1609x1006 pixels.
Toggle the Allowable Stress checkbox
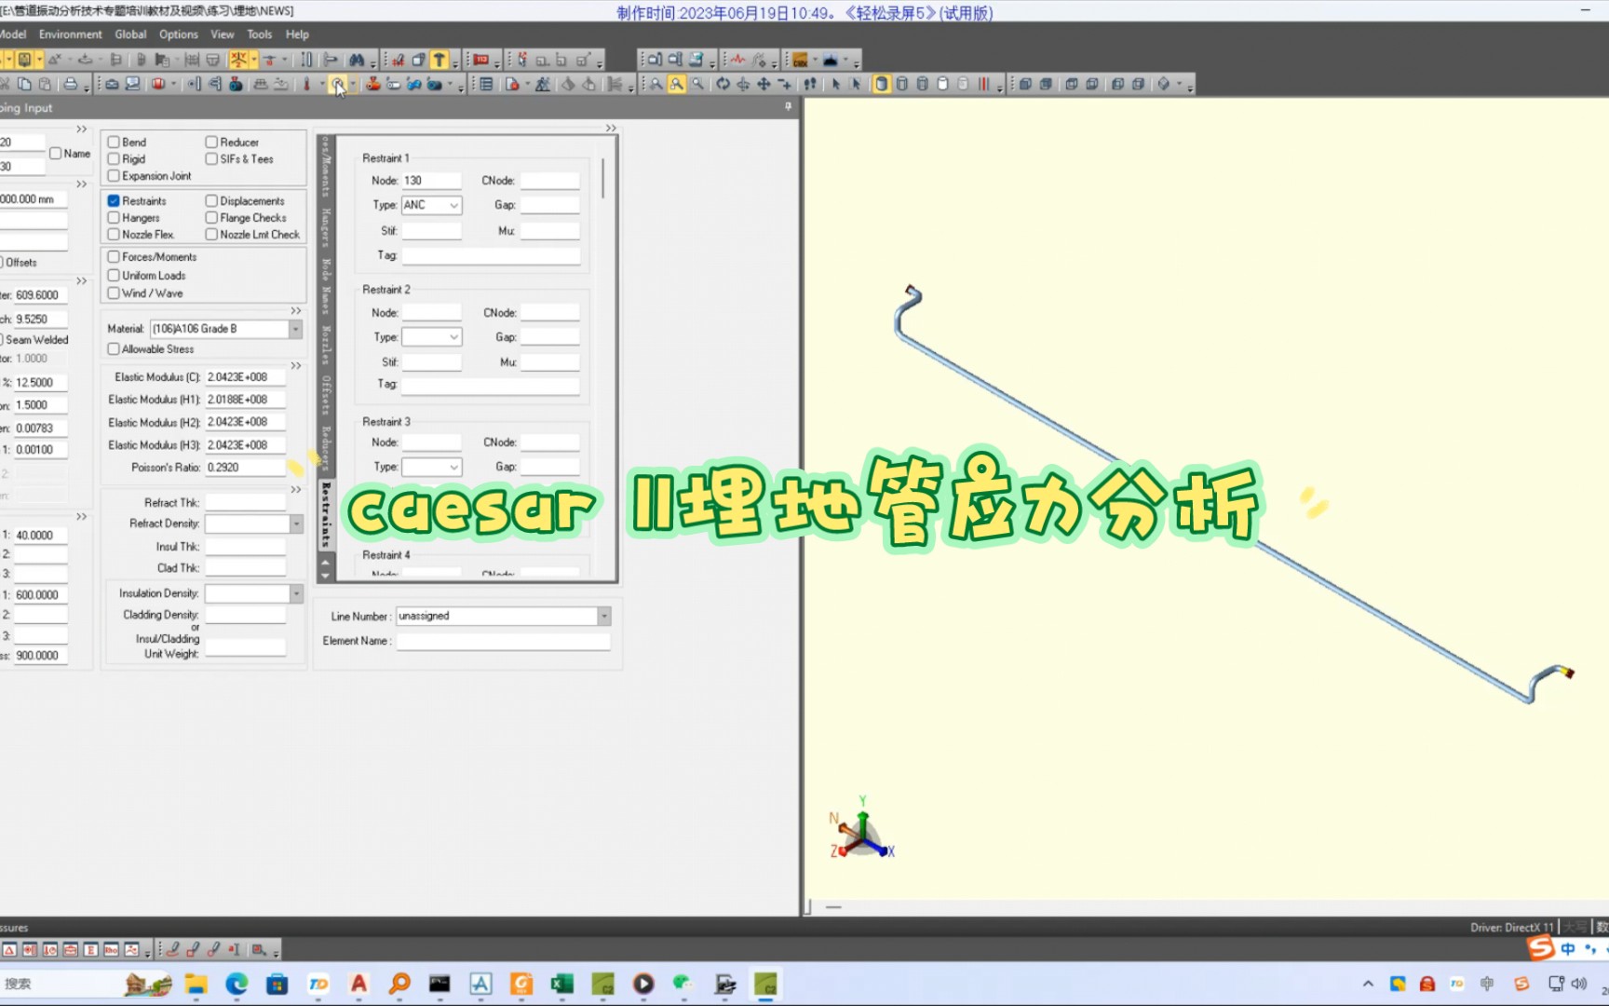pos(114,349)
